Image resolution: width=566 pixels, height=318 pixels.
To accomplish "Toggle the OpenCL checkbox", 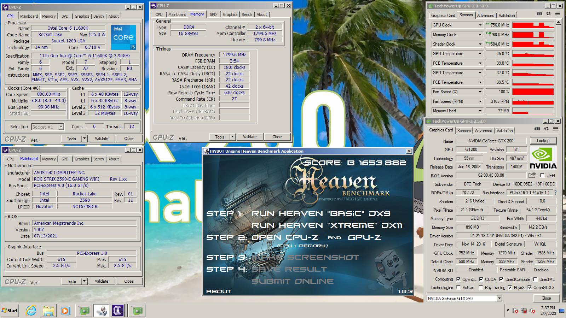I will point(458,279).
